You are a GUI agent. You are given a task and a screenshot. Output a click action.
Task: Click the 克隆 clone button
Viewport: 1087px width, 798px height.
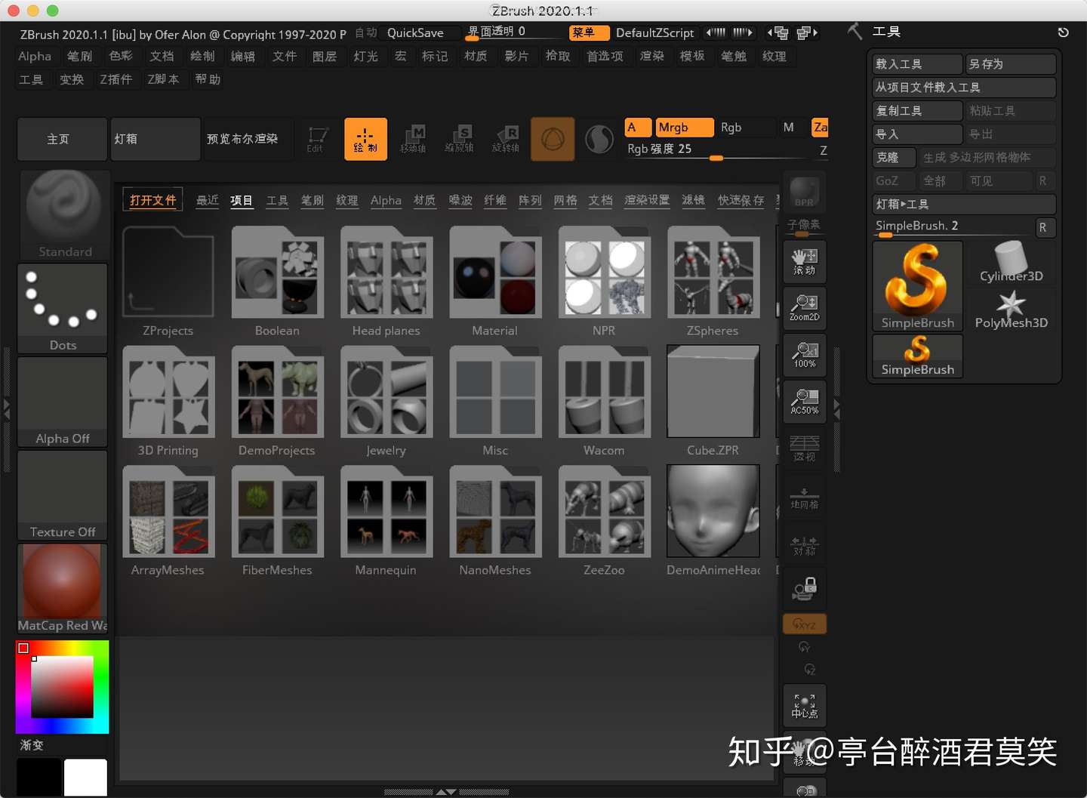click(x=895, y=157)
